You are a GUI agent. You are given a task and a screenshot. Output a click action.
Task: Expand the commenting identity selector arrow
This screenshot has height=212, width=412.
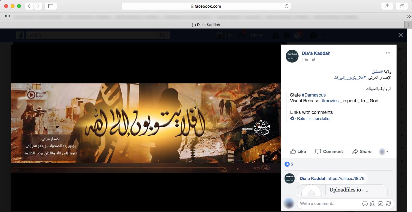click(x=387, y=152)
